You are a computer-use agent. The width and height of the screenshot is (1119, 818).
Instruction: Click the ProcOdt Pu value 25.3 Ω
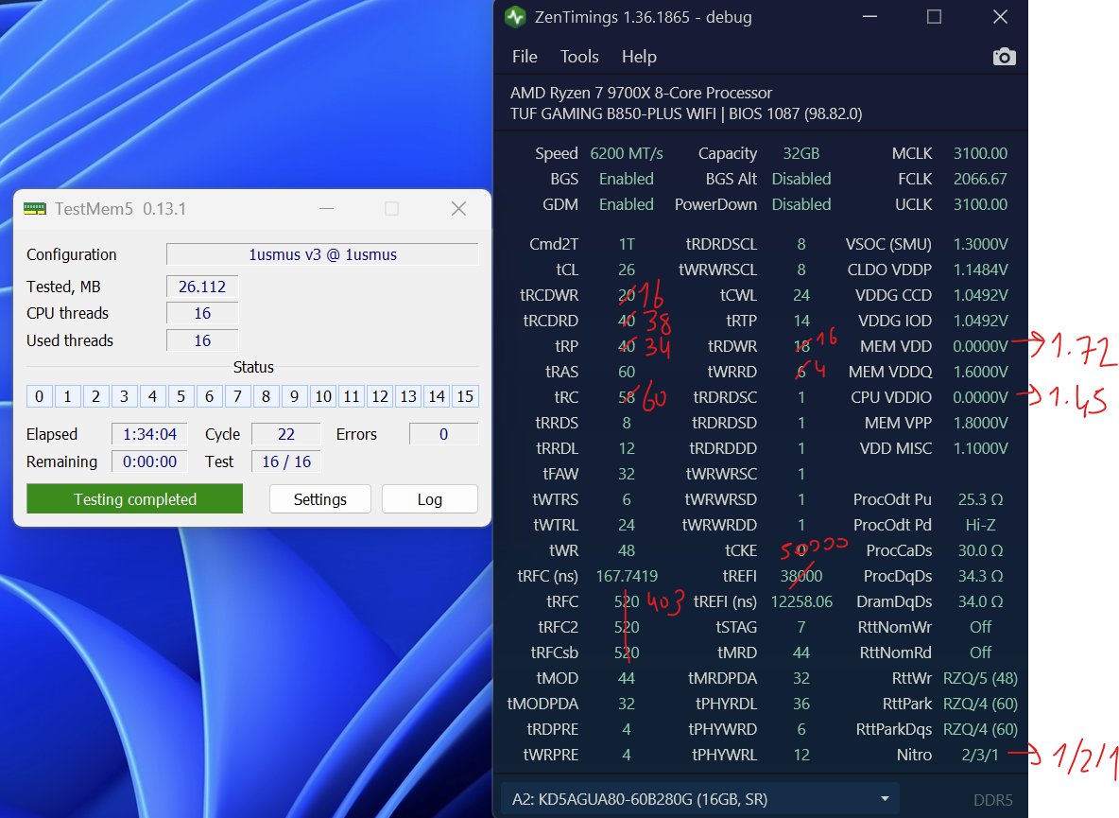coord(981,499)
